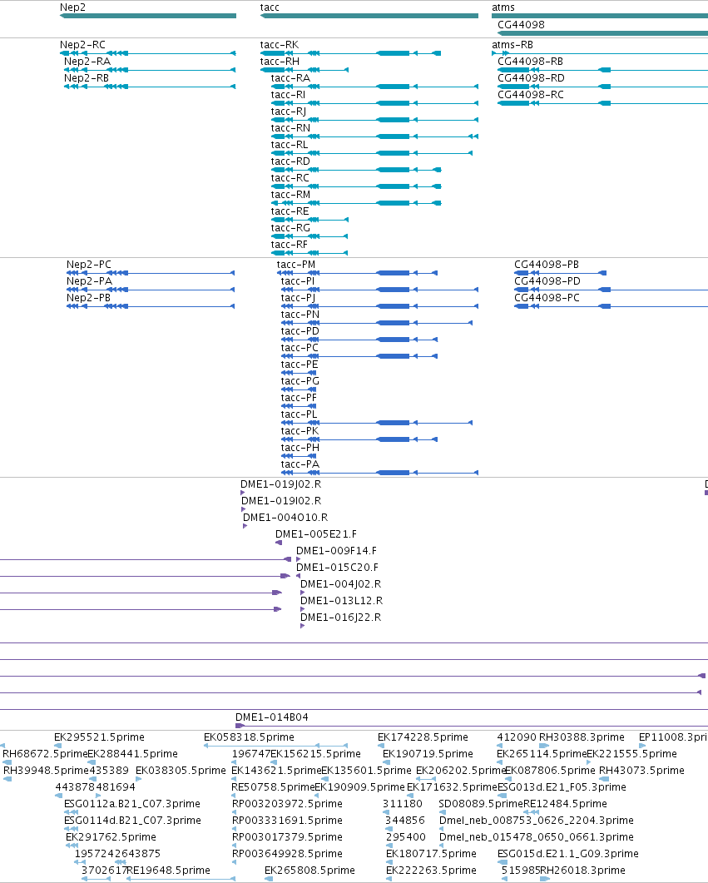The height and width of the screenshot is (883, 708).
Task: Click the RH30388.3prime EST label
Action: 582,737
